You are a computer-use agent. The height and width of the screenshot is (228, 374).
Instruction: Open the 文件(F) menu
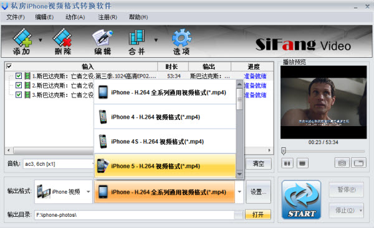coord(15,17)
